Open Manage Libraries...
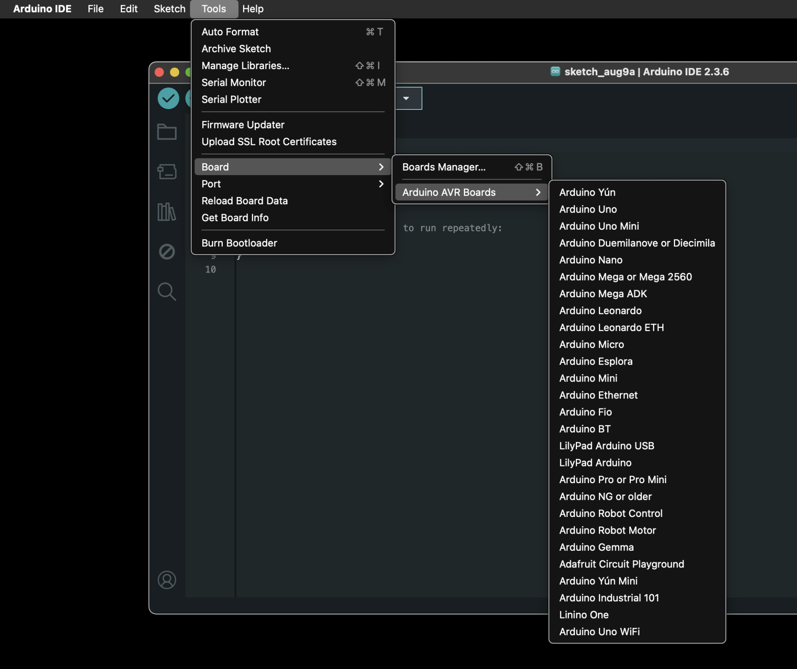Image resolution: width=797 pixels, height=669 pixels. point(292,66)
